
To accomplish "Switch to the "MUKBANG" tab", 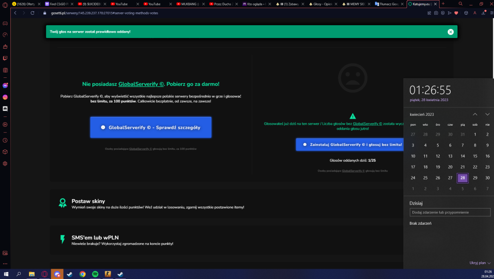I will pos(191,4).
